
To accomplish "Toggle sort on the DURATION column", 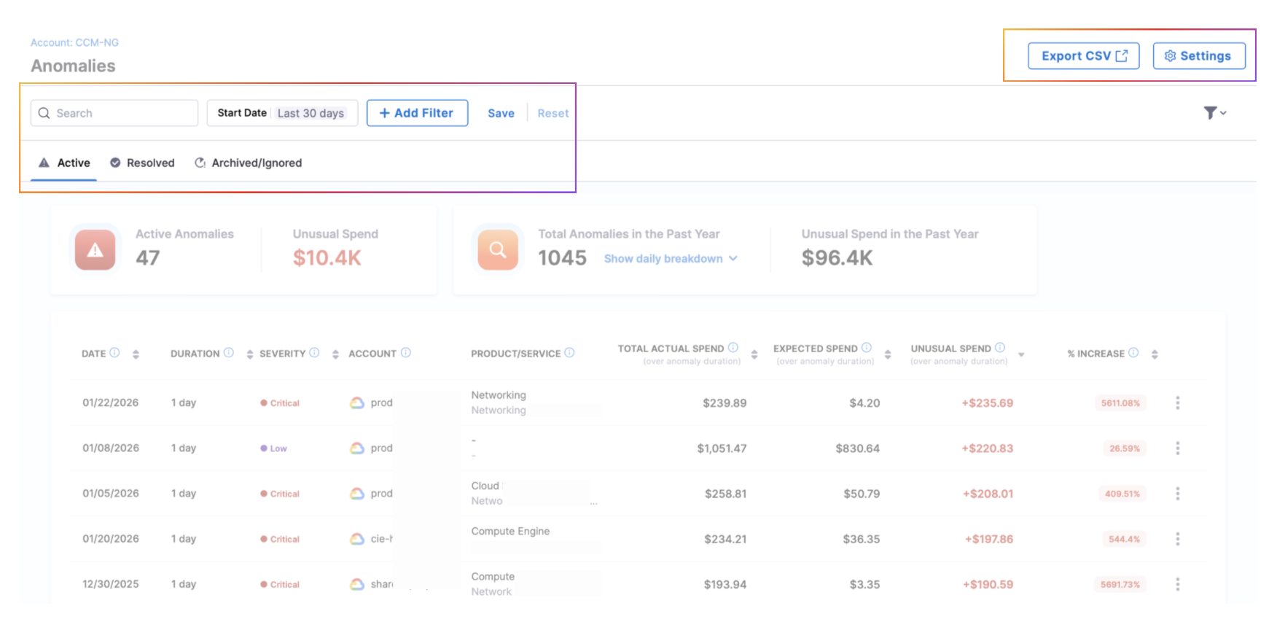I will pyautogui.click(x=250, y=354).
